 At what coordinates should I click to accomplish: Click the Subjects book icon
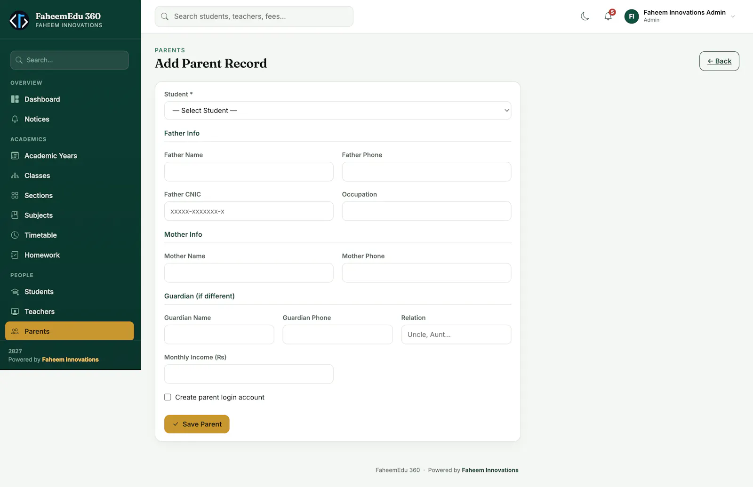coord(15,215)
